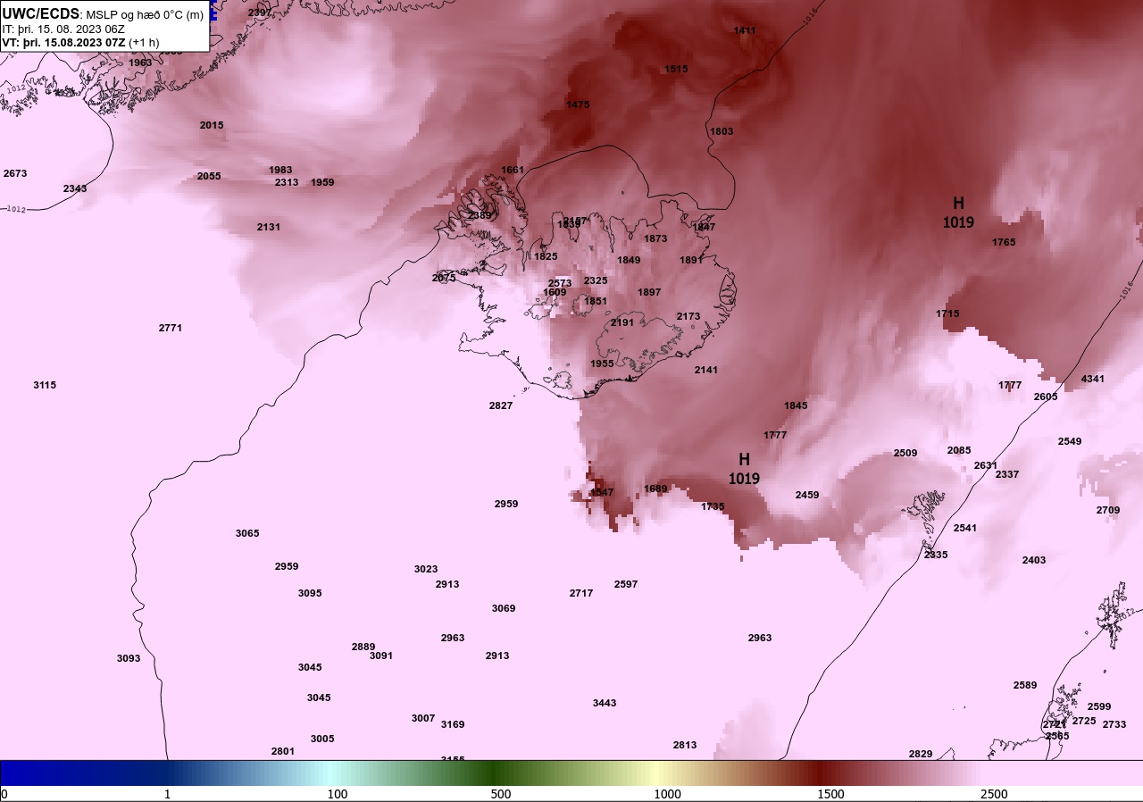
Task: Click the height value 3069
Action: (504, 608)
